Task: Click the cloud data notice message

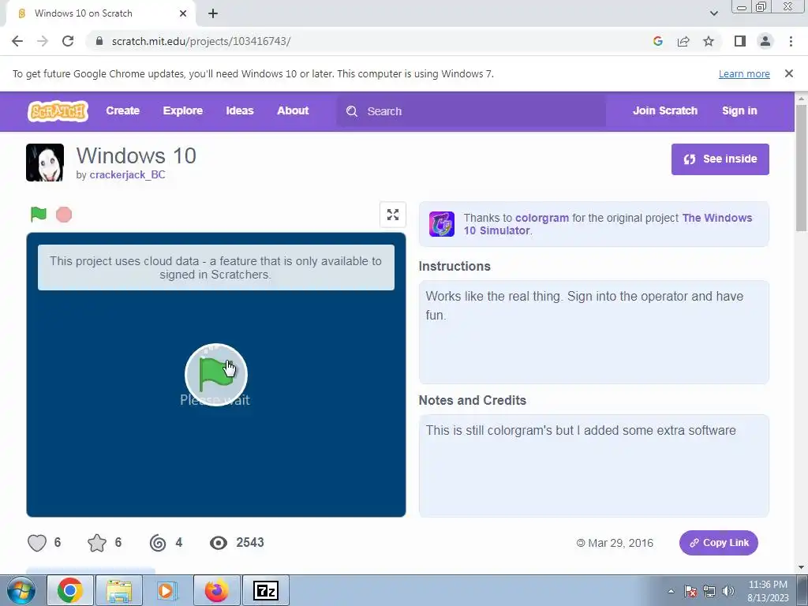Action: coord(216,267)
